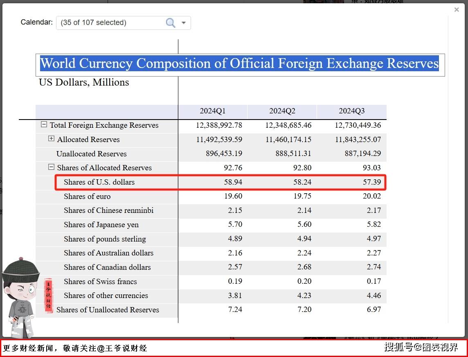Screen dimensions: 468x357
Task: Select the Unallocated Reserves row label
Action: tap(91, 154)
